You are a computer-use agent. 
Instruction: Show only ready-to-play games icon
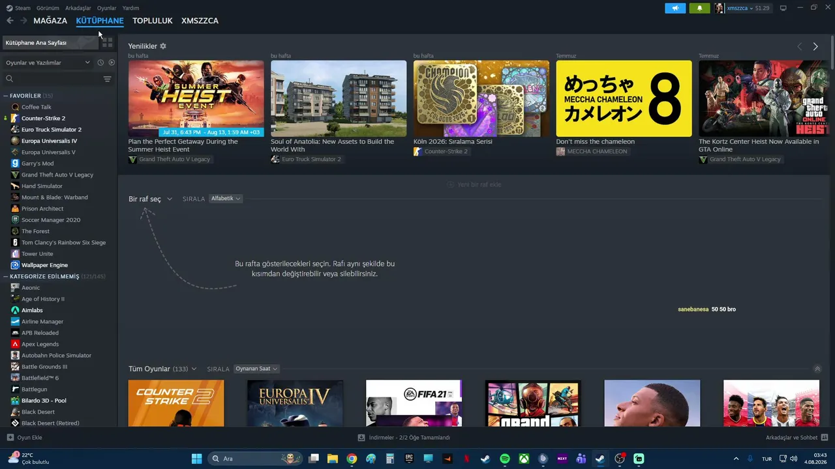(x=112, y=63)
